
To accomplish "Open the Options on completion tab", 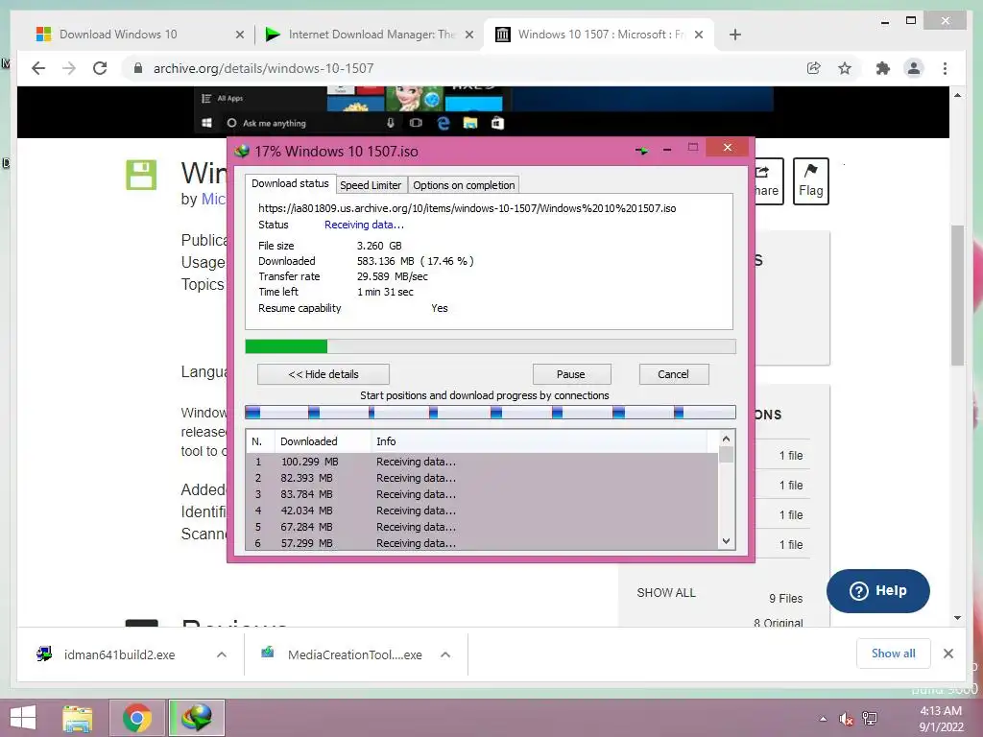I will [464, 185].
